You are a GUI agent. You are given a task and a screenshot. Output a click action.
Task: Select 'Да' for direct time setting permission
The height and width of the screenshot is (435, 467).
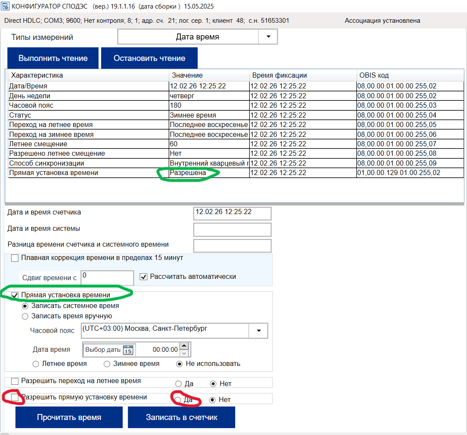coord(178,400)
